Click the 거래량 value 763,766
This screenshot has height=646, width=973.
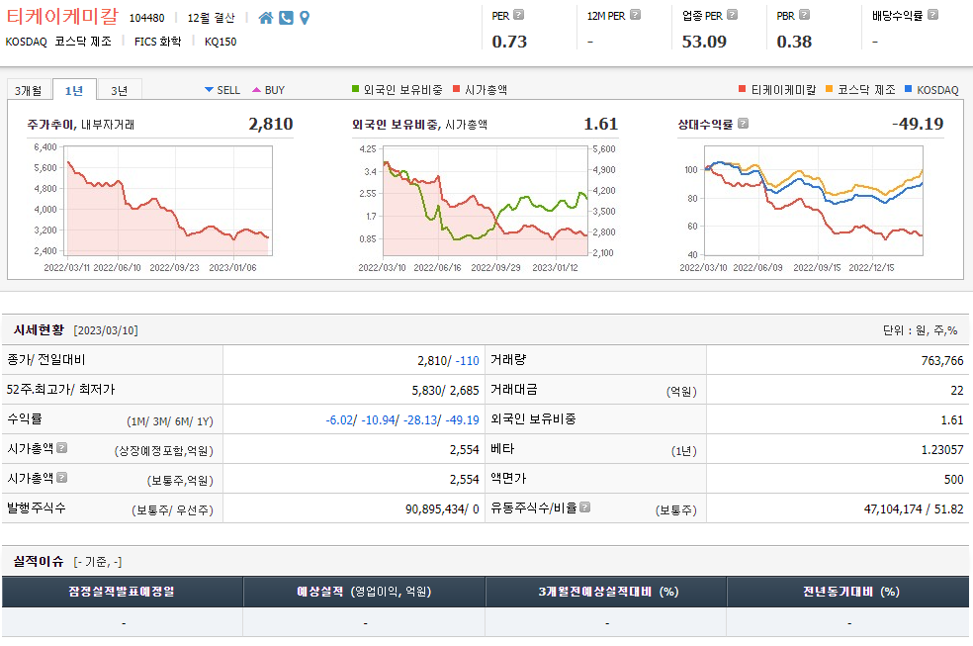coord(942,360)
